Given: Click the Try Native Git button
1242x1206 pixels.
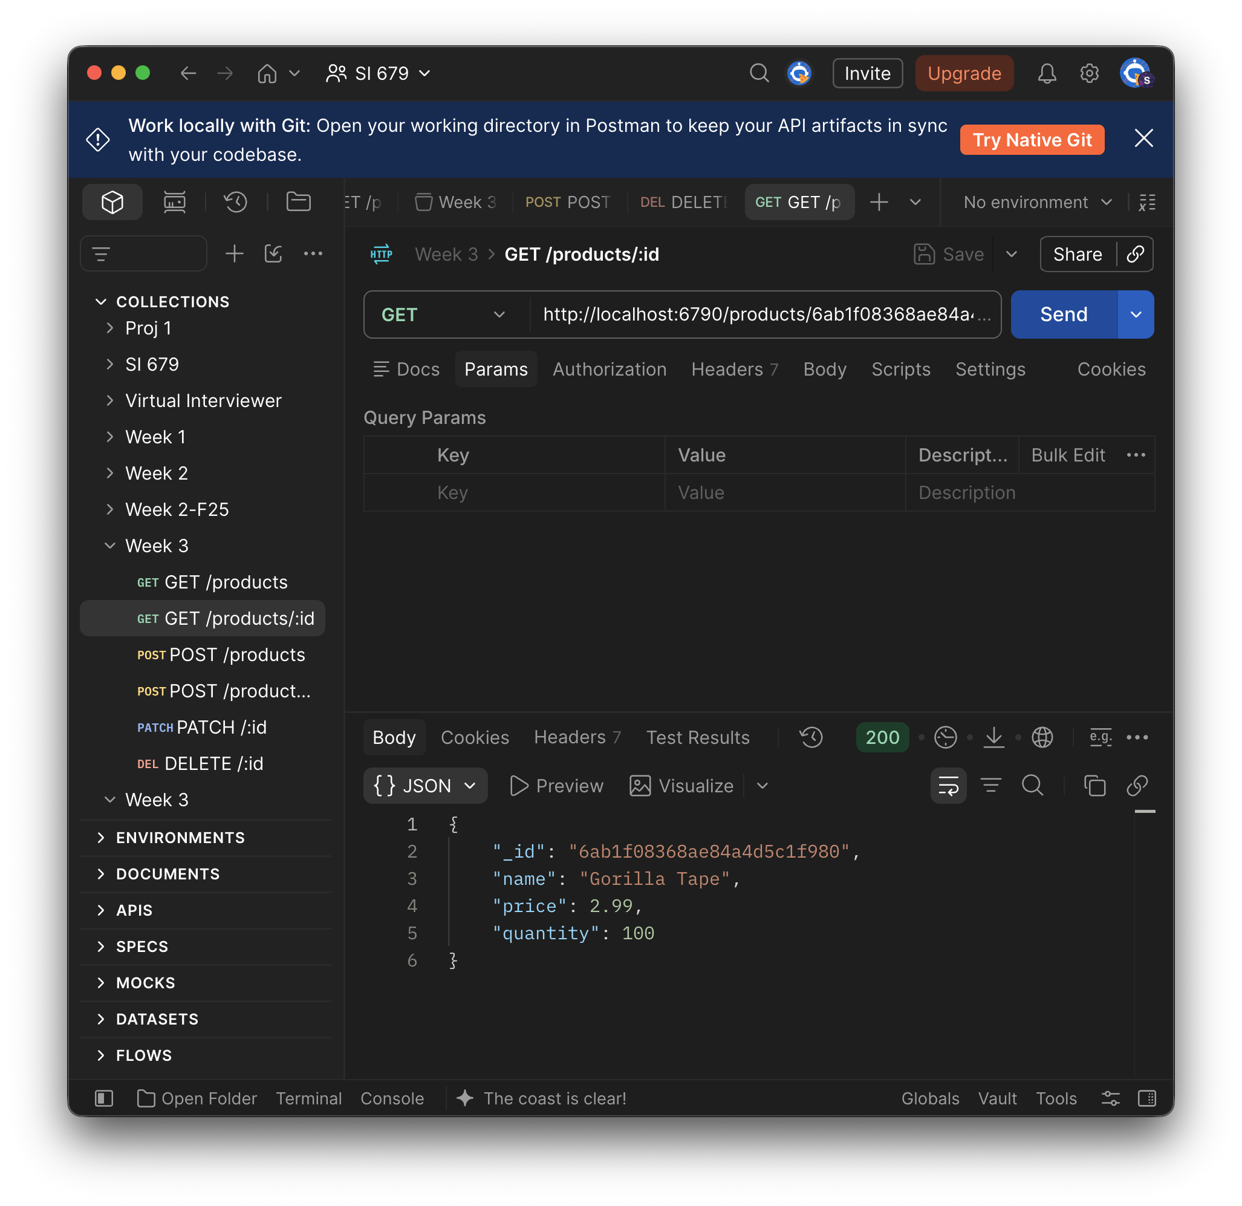Looking at the screenshot, I should click(1032, 140).
